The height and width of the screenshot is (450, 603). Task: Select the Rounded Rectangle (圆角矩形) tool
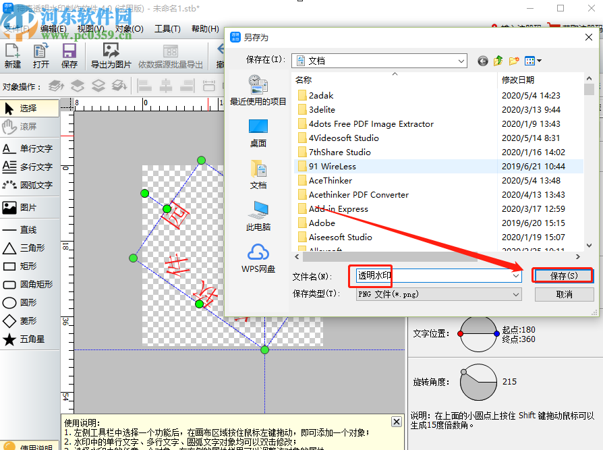click(x=30, y=284)
